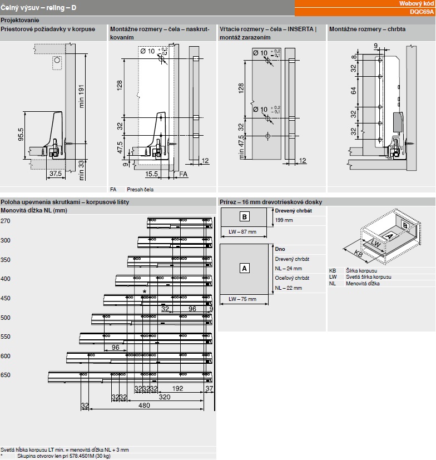Select the Projektovanie section heading
The width and height of the screenshot is (436, 460).
pyautogui.click(x=20, y=20)
